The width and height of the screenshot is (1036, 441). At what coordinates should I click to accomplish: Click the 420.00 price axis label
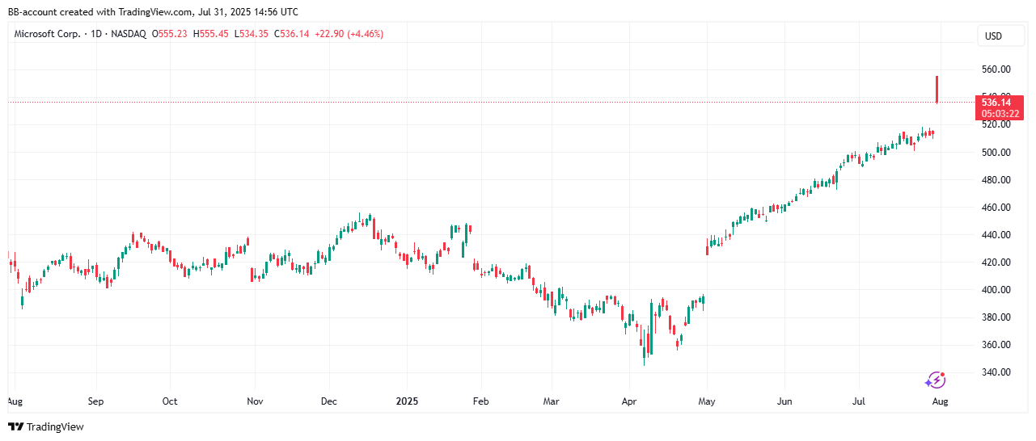[996, 262]
